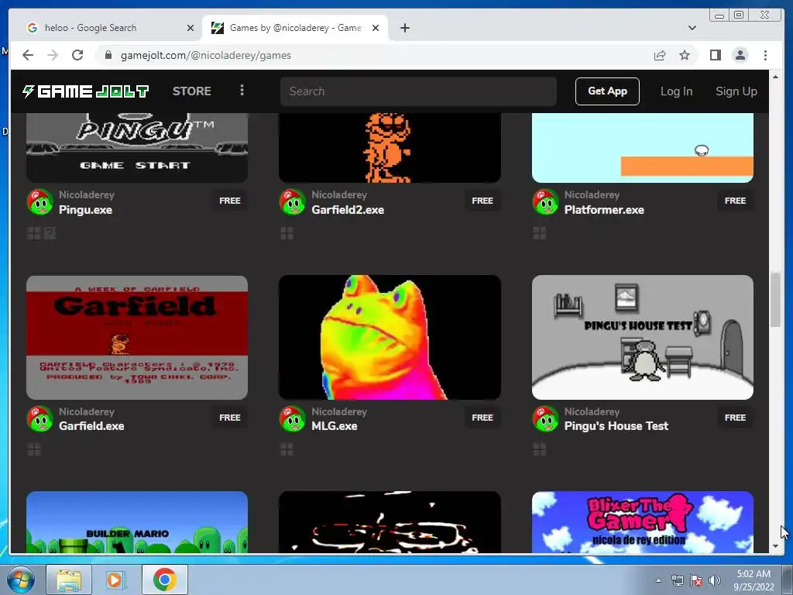Click the Nicoladerey avatar next to MLG.exe
Viewport: 793px width, 595px height.
click(292, 418)
